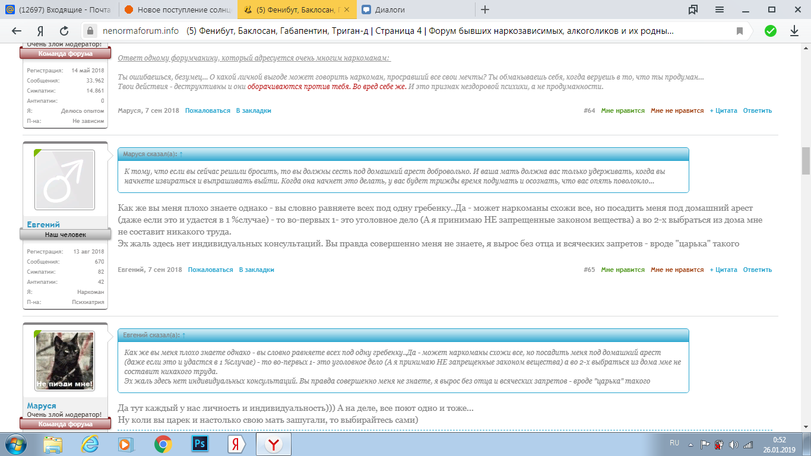Reload the page with the refresh icon

pos(64,31)
